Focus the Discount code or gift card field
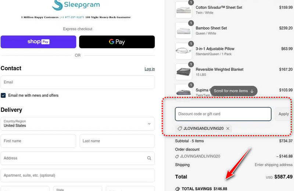This screenshot has width=294, height=191. click(223, 114)
